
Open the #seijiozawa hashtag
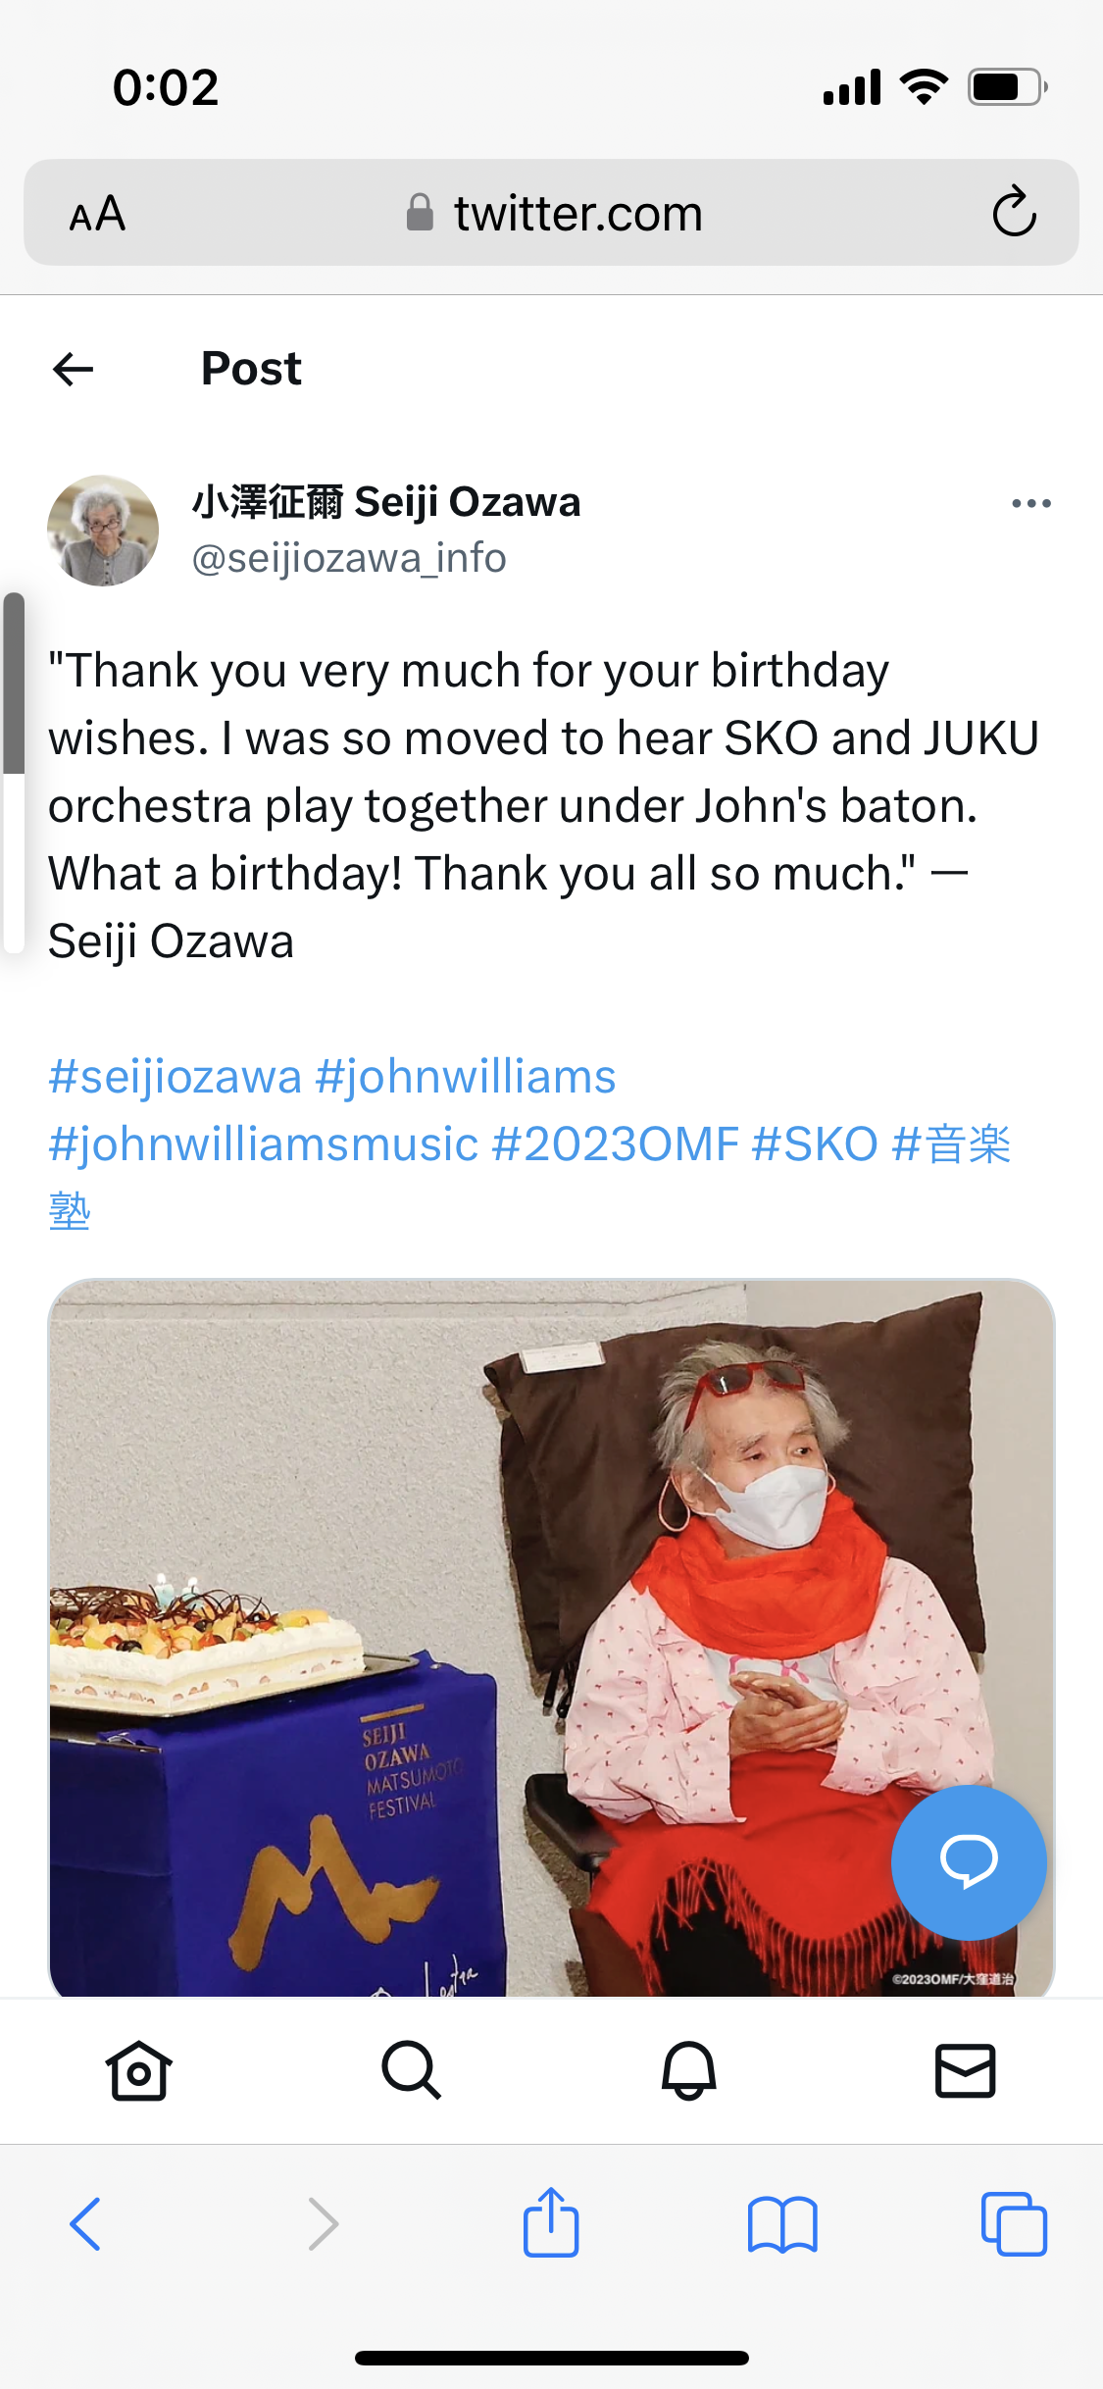(x=175, y=1077)
